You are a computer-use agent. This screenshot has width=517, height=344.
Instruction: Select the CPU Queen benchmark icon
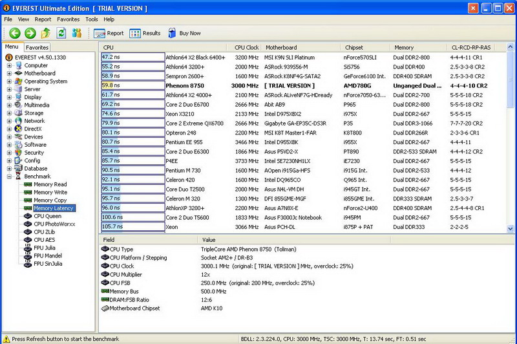28,216
